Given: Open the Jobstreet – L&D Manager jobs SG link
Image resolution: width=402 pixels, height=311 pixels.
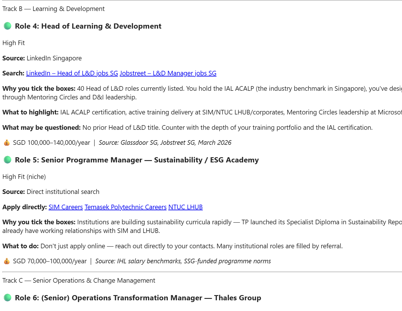Looking at the screenshot, I should coord(168,73).
